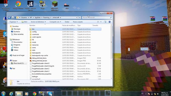
Task: Open Papelera de reciclaje icon
Action: (x=6, y=6)
